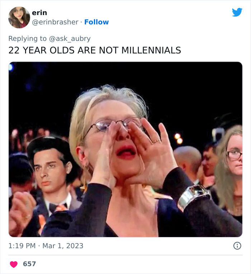The width and height of the screenshot is (251, 274).
Task: Open erin's profile avatar picture
Action: 19,17
